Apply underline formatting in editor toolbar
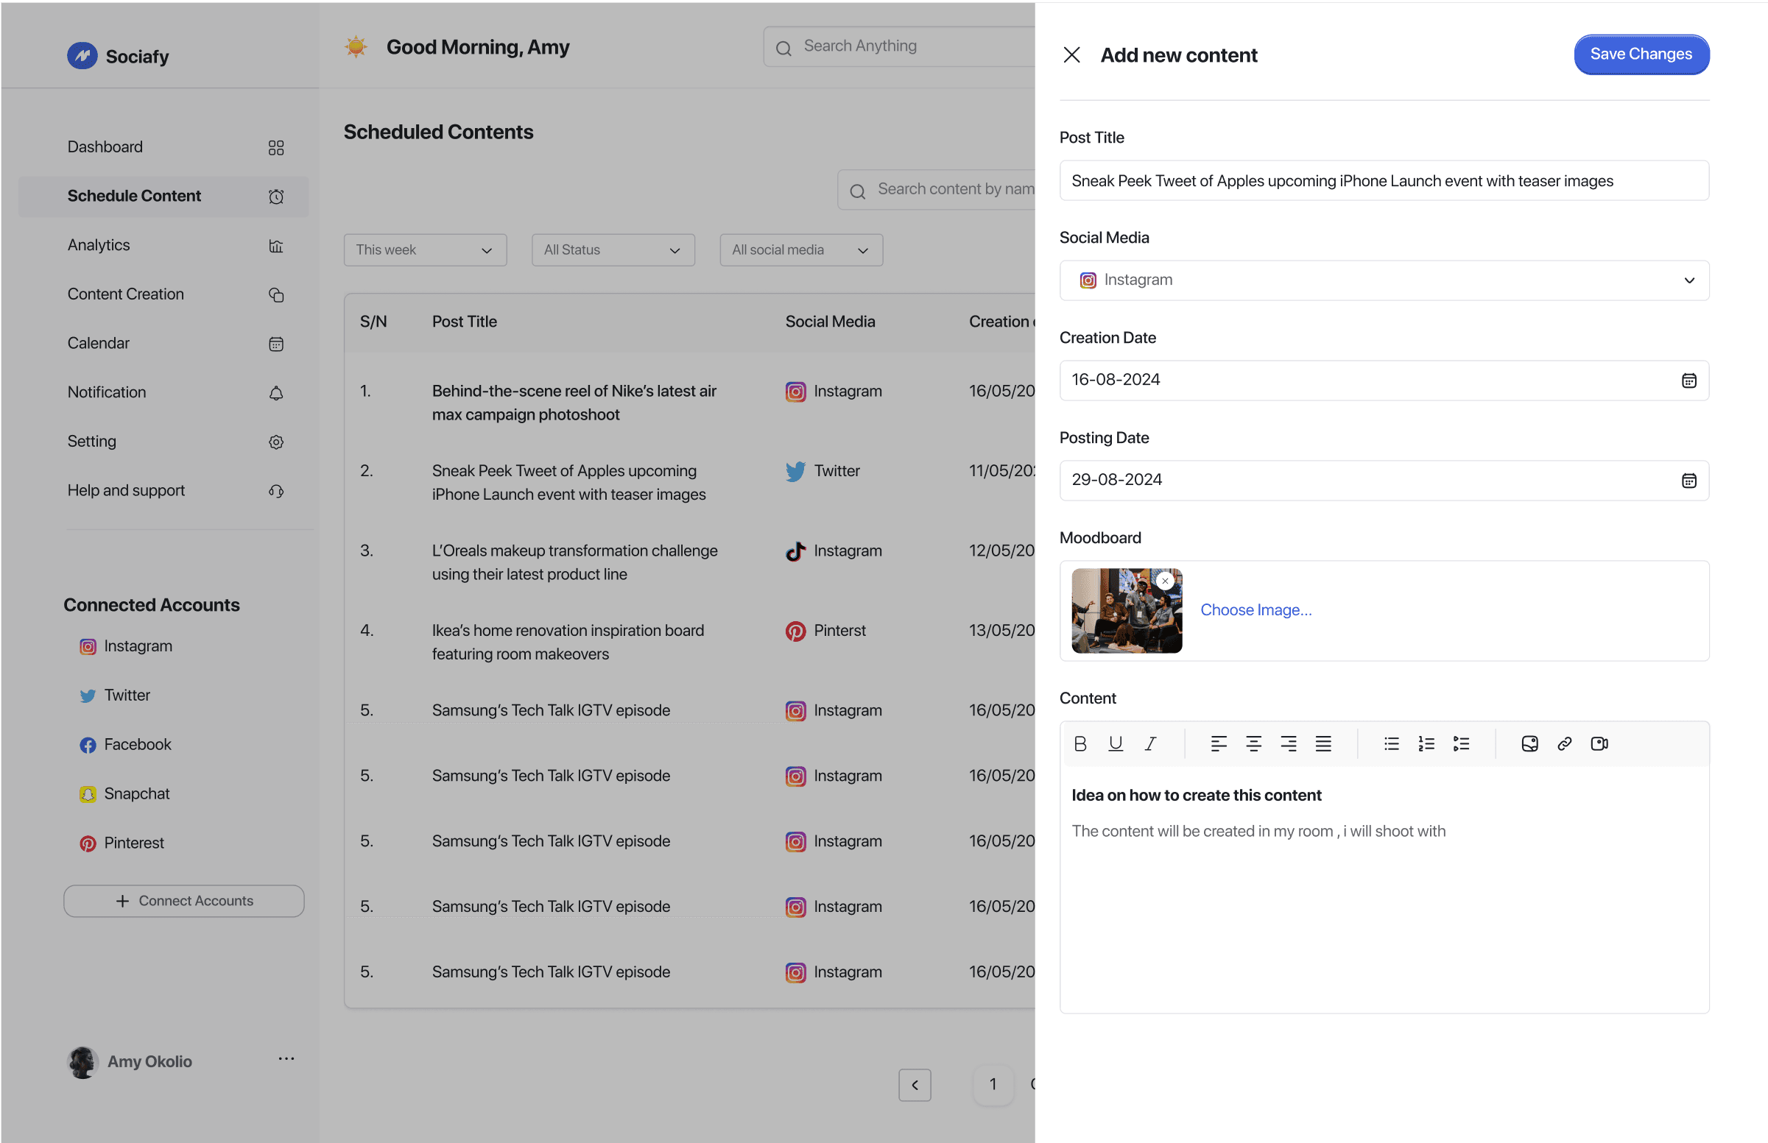1768x1143 pixels. click(x=1116, y=743)
